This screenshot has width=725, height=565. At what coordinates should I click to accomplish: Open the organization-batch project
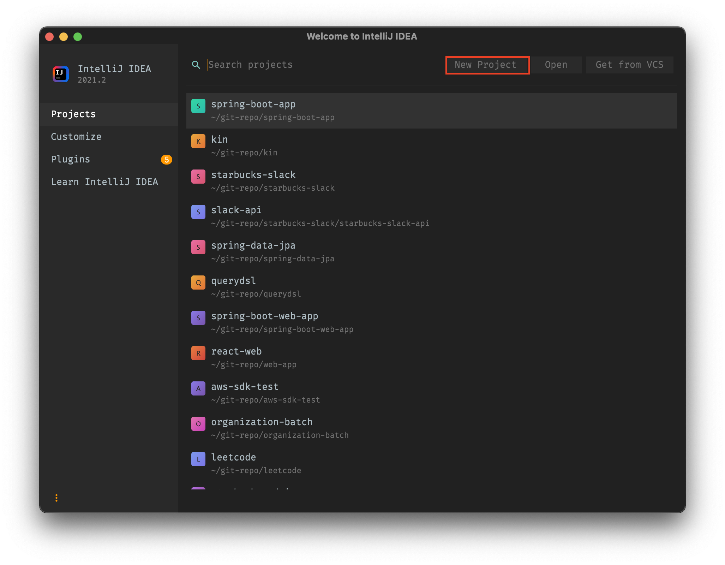262,422
